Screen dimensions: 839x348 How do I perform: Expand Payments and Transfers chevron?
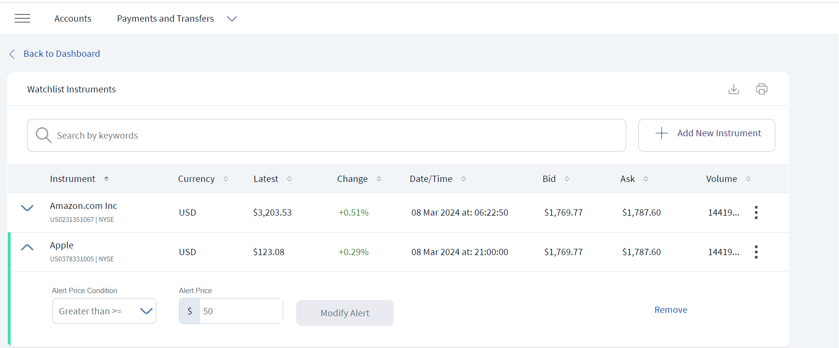point(232,19)
